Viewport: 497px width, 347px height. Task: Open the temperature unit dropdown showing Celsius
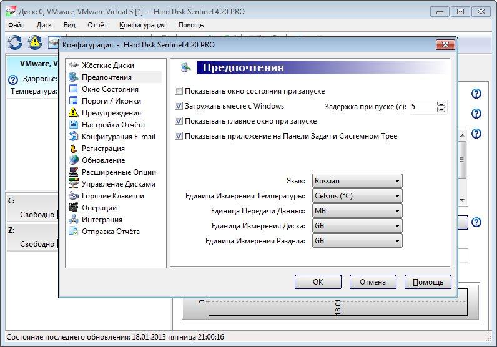tap(357, 196)
